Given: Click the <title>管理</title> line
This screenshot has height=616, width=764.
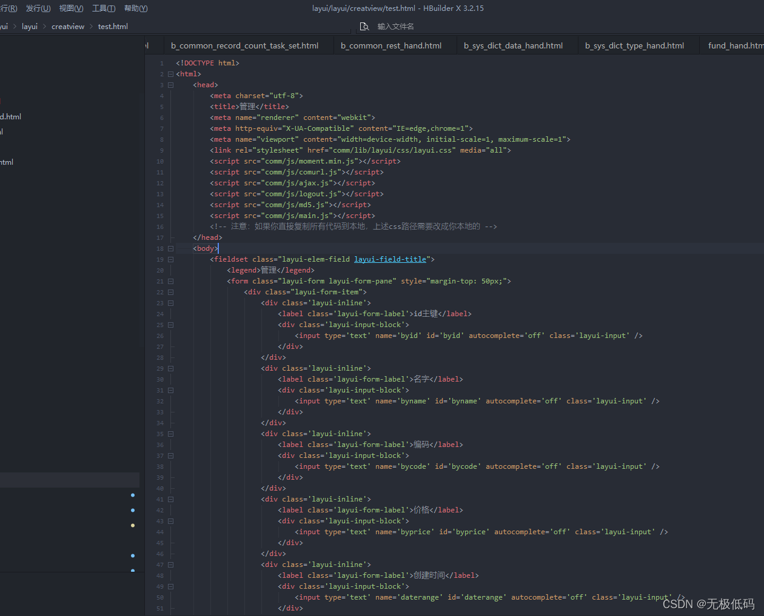Looking at the screenshot, I should (249, 107).
